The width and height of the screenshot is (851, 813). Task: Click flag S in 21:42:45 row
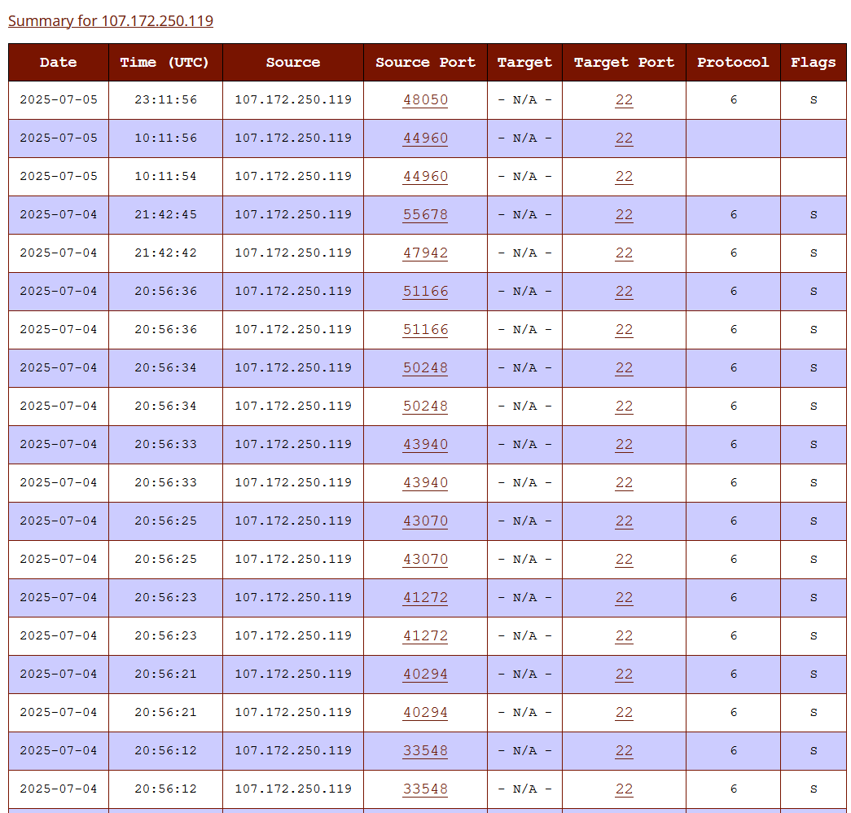814,214
